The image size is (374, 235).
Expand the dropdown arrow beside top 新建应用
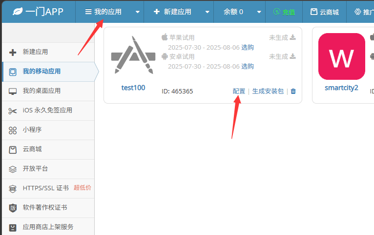(207, 12)
